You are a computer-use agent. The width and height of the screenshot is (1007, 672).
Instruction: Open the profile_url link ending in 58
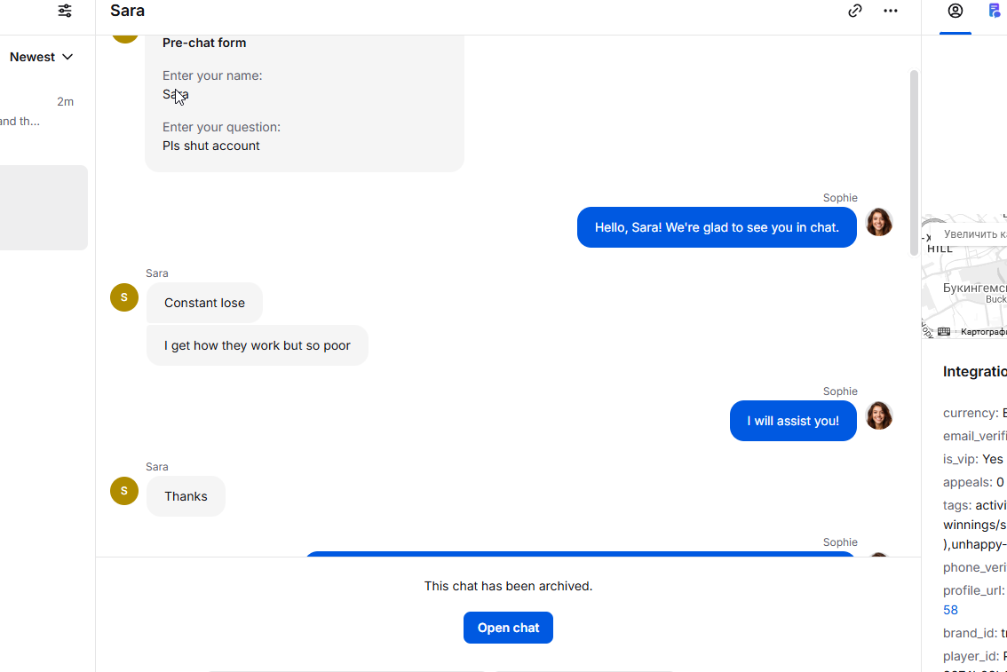[950, 610]
